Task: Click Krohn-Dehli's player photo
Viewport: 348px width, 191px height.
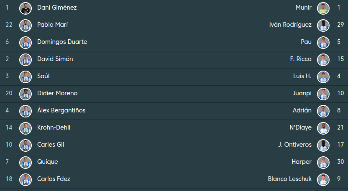Action: coord(26,128)
